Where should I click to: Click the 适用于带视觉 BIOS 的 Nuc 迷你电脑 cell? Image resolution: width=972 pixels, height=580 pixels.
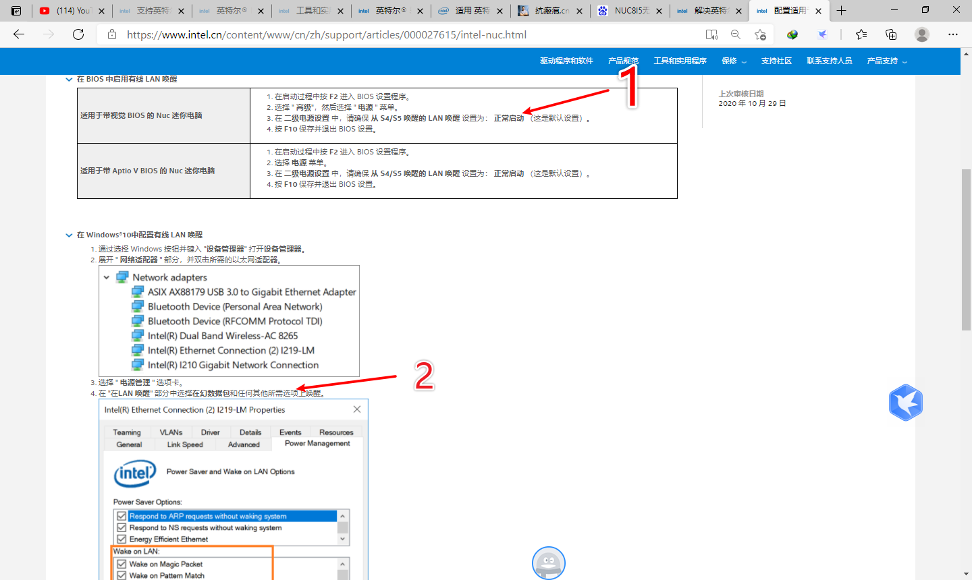click(x=163, y=115)
